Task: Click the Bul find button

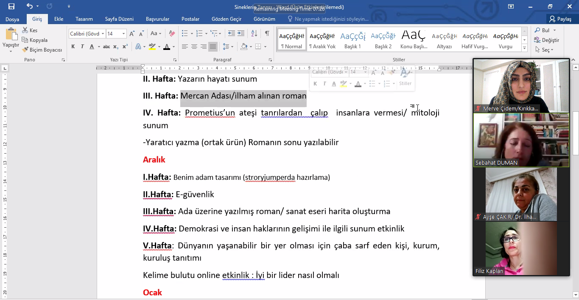Action: pyautogui.click(x=545, y=30)
